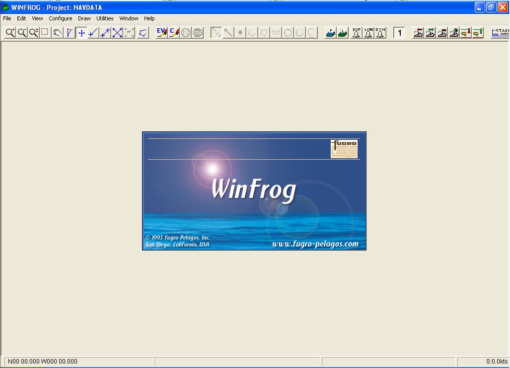Grab the Pan hand tool
The width and height of the screenshot is (510, 368).
58,32
